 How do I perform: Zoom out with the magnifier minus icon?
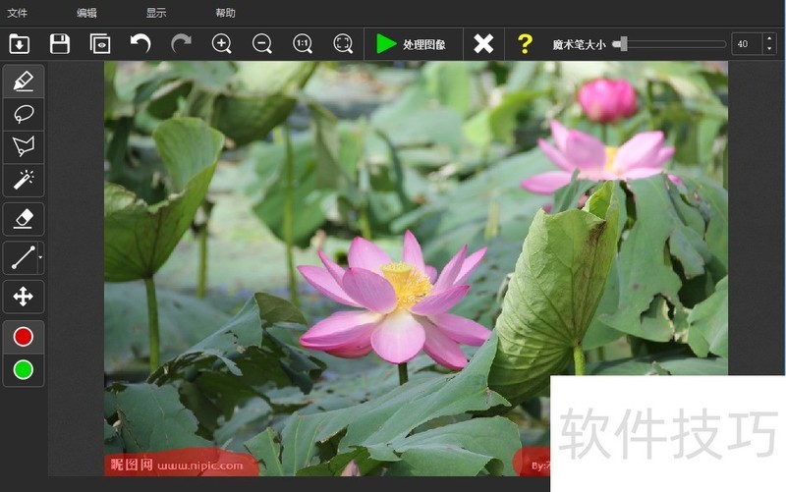262,44
